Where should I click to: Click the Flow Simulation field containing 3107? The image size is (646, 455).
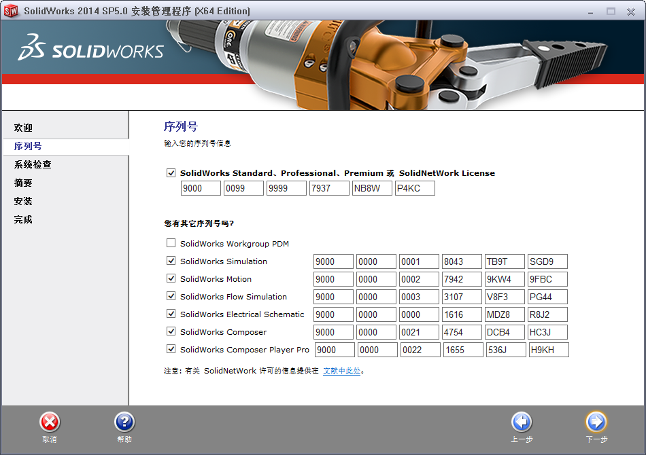pos(462,297)
